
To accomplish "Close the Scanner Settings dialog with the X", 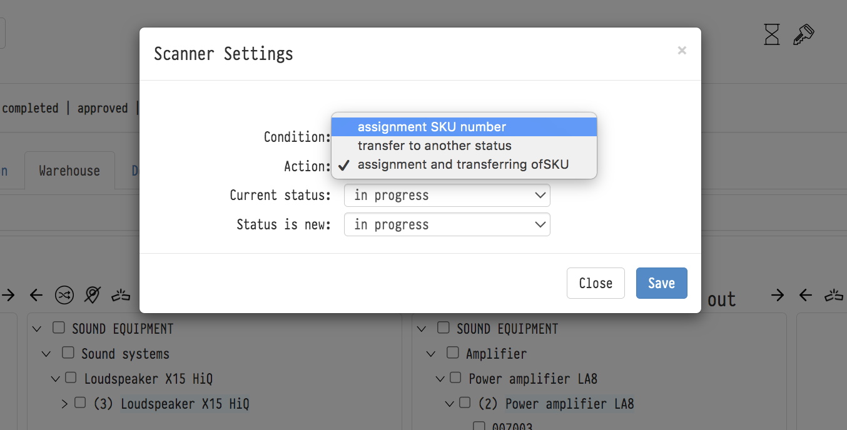I will pyautogui.click(x=682, y=51).
